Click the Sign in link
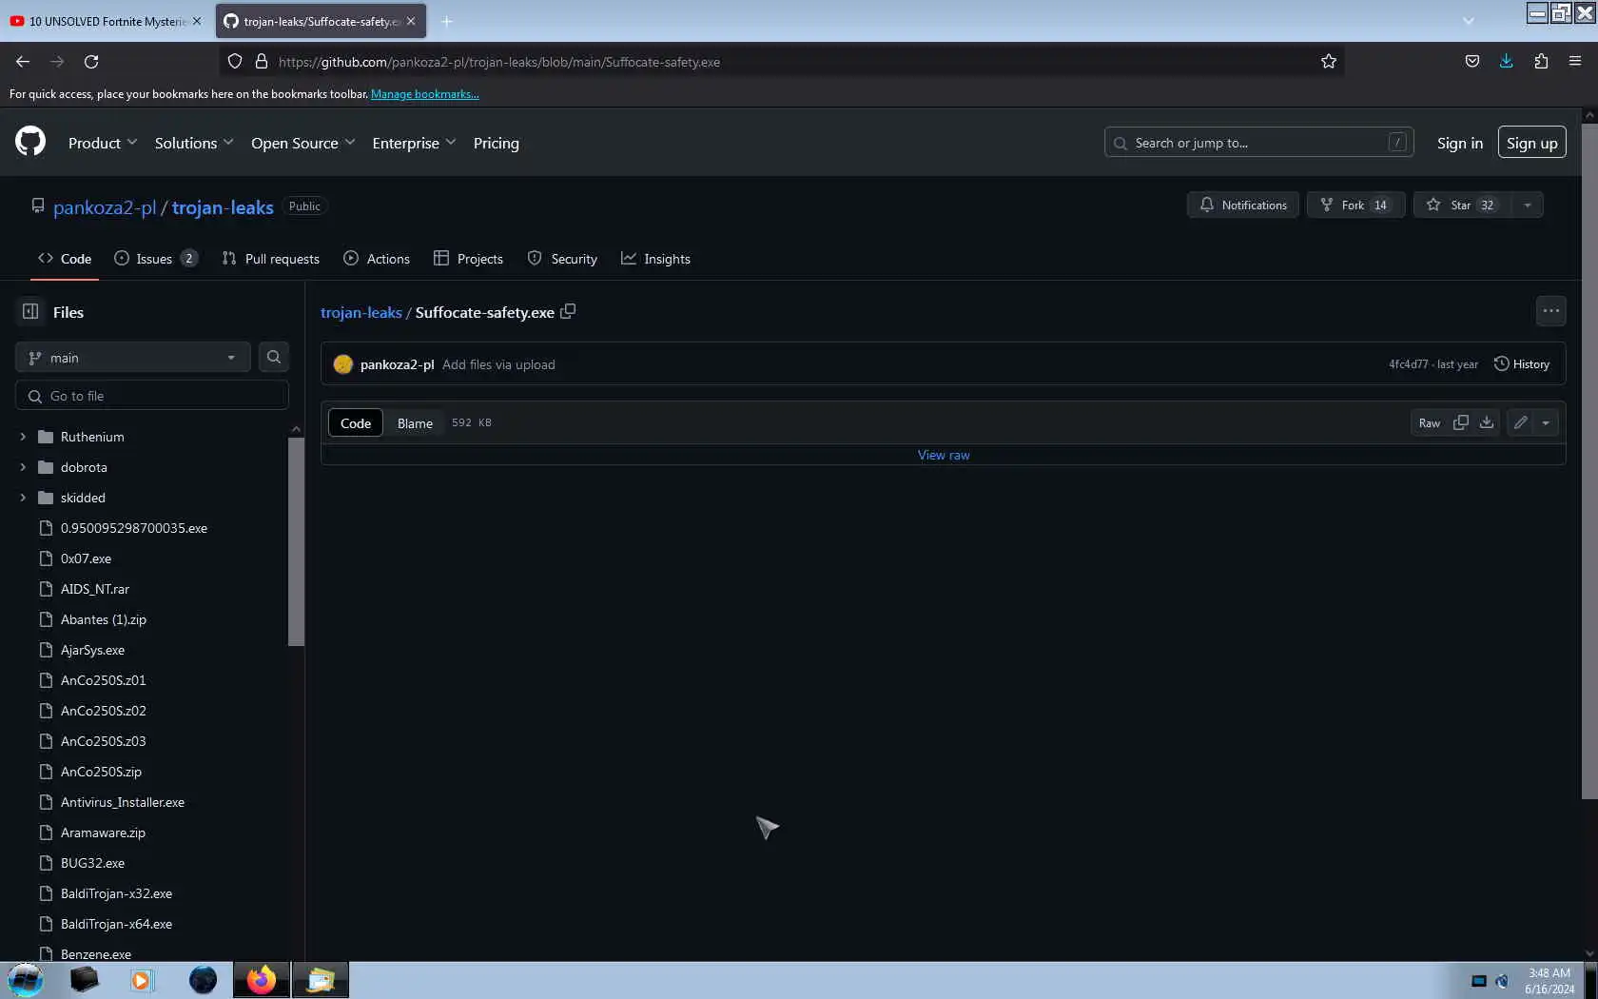Screen dimensions: 1598x999 1459,143
